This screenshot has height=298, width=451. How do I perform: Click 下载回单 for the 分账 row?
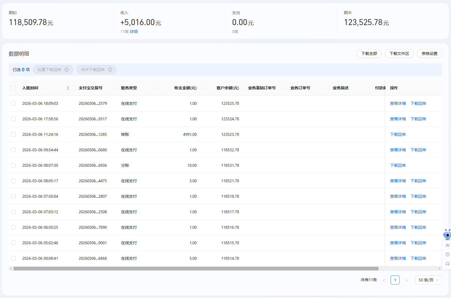click(x=398, y=165)
